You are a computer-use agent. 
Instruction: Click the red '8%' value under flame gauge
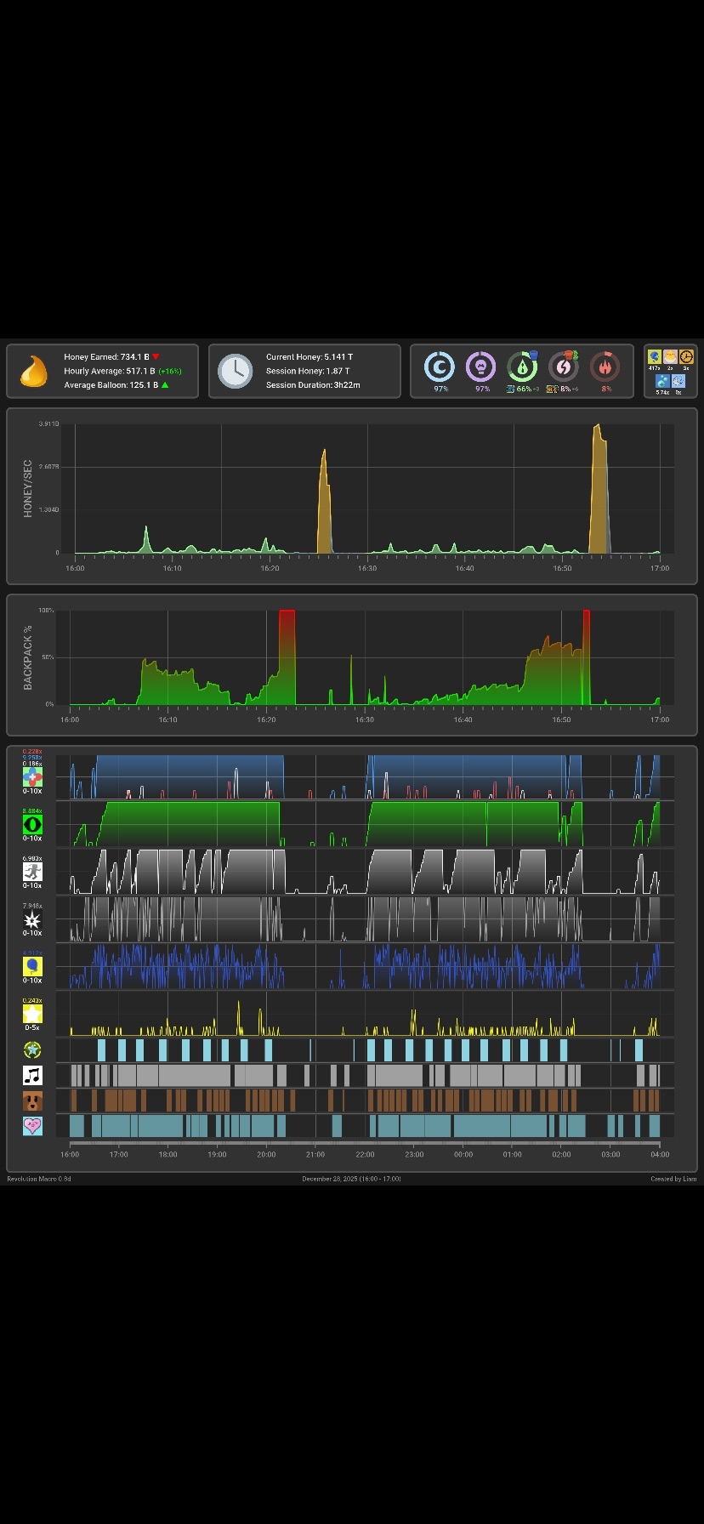point(606,389)
